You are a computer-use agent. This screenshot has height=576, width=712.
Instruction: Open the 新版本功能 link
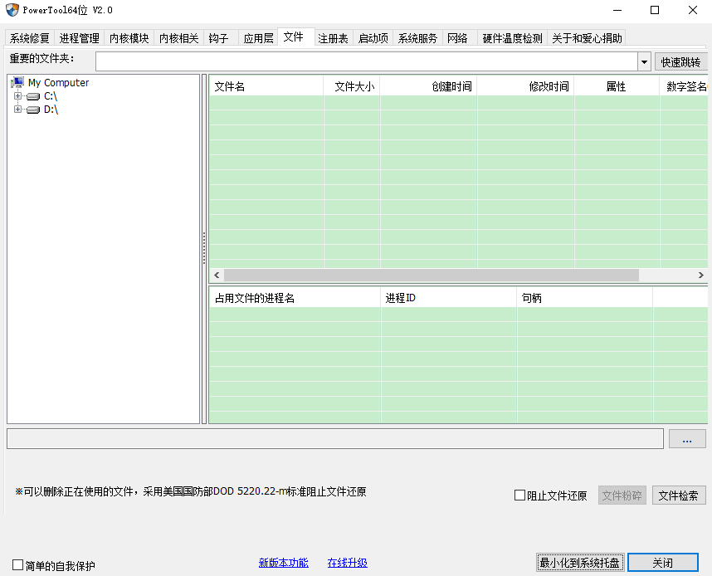point(283,562)
